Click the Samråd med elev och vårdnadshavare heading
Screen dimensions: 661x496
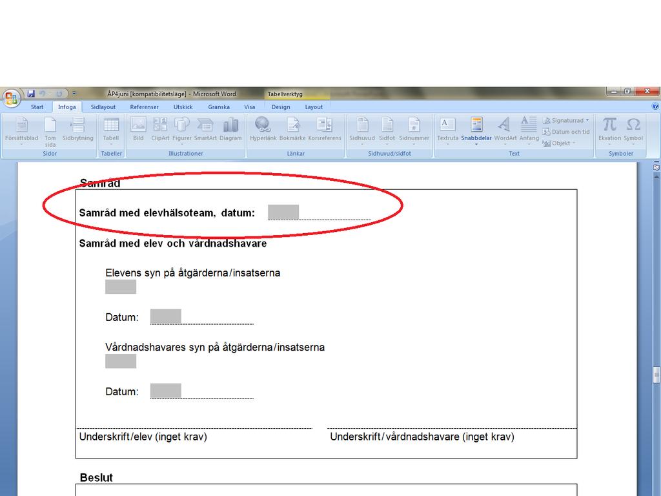pos(173,243)
